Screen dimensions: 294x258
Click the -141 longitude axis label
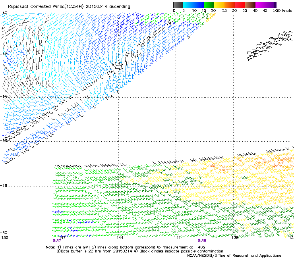coord(176,238)
